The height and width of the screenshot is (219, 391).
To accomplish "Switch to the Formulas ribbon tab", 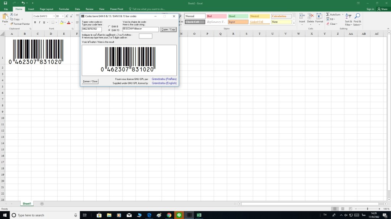I will click(63, 9).
